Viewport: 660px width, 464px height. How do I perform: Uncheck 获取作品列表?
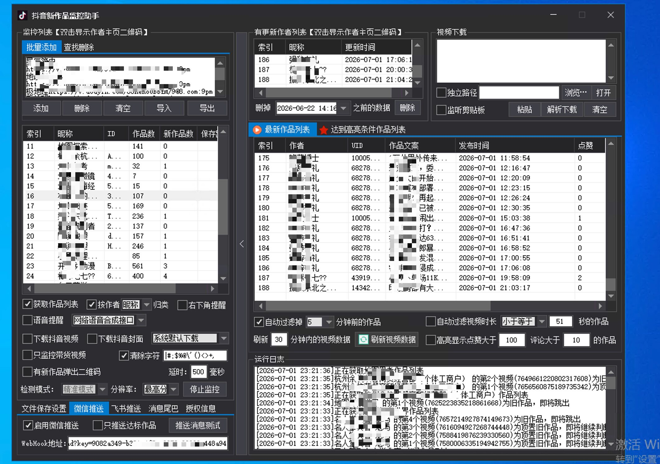click(27, 304)
